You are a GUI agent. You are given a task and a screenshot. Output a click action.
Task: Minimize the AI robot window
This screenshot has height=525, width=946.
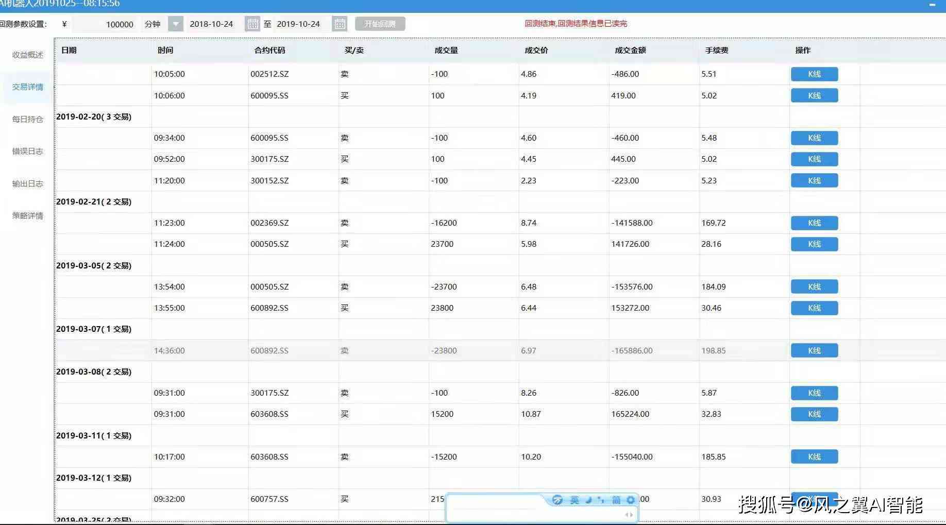(932, 4)
